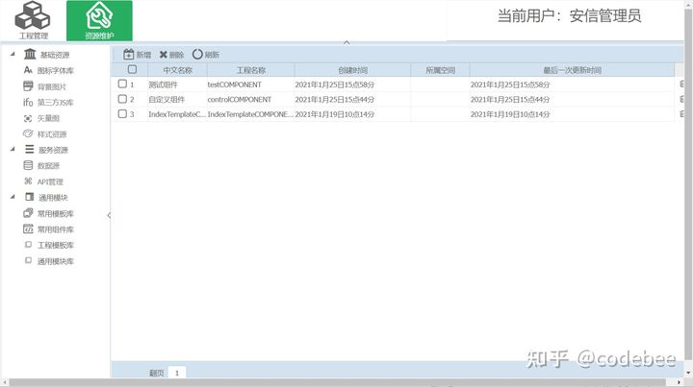Select the 通用模块 panel icon
Image resolution: width=693 pixels, height=387 pixels.
click(30, 197)
